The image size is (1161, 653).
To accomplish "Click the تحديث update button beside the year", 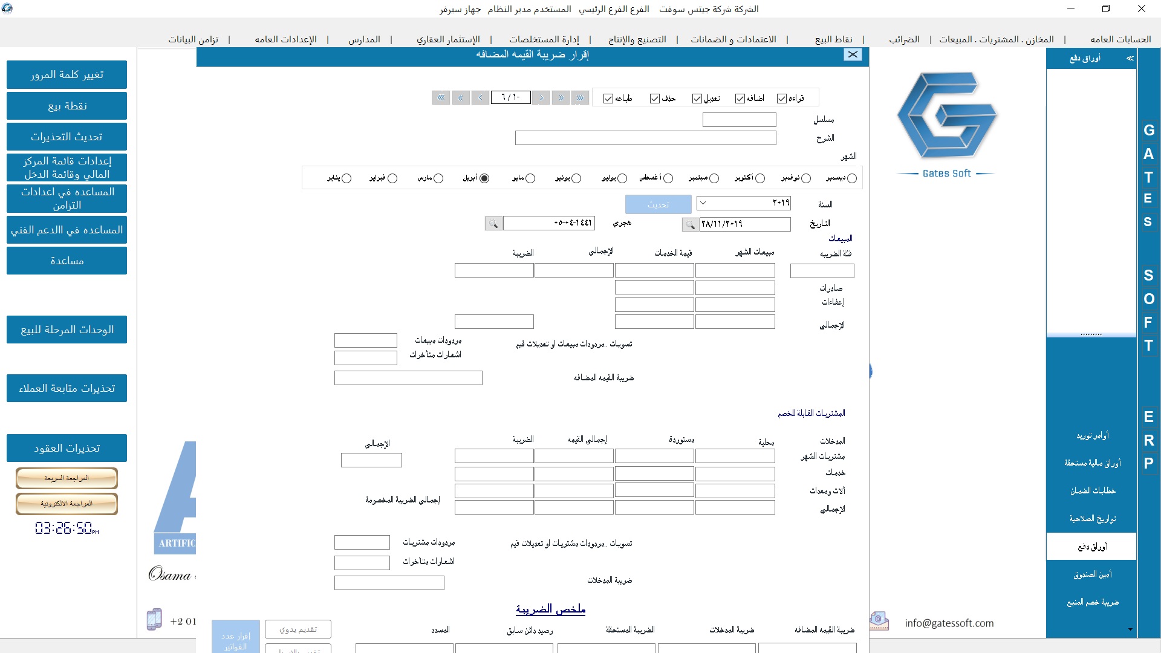I will (x=658, y=204).
